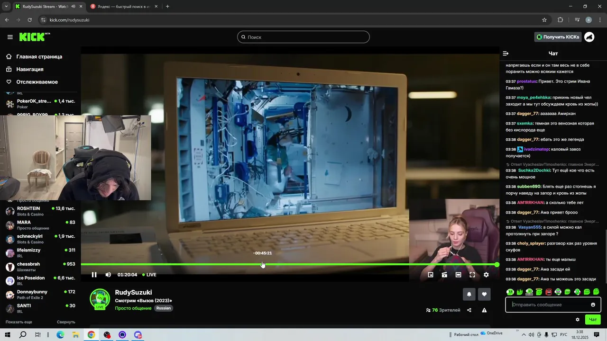The image size is (607, 341).
Task: Show hidden system tray icons
Action: (x=524, y=335)
